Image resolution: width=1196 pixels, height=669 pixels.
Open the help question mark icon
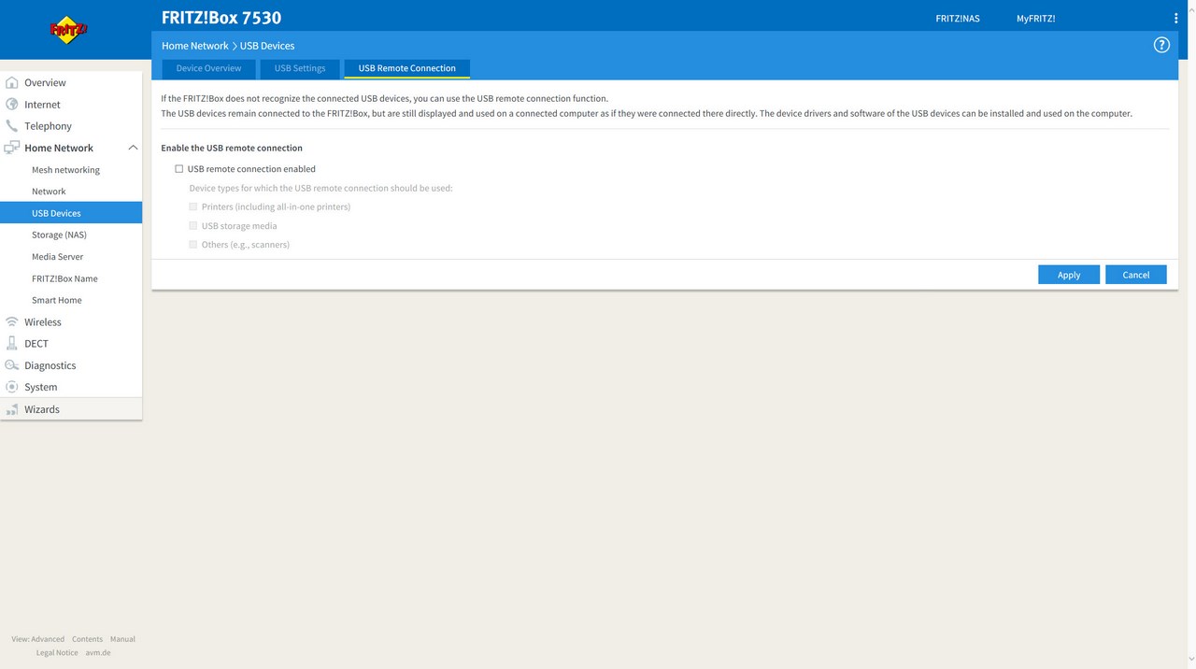1161,45
